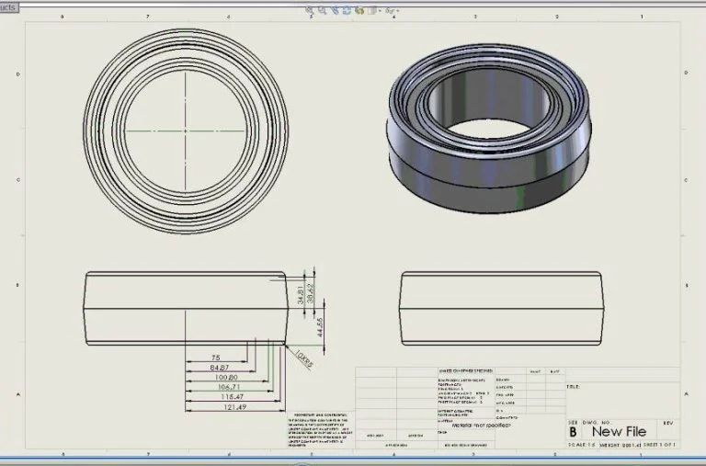Image resolution: width=706 pixels, height=466 pixels.
Task: Click the 'New File' drawing number text
Action: click(x=619, y=431)
